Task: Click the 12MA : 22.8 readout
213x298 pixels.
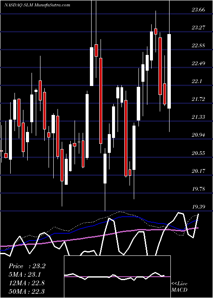Action: click(x=26, y=283)
